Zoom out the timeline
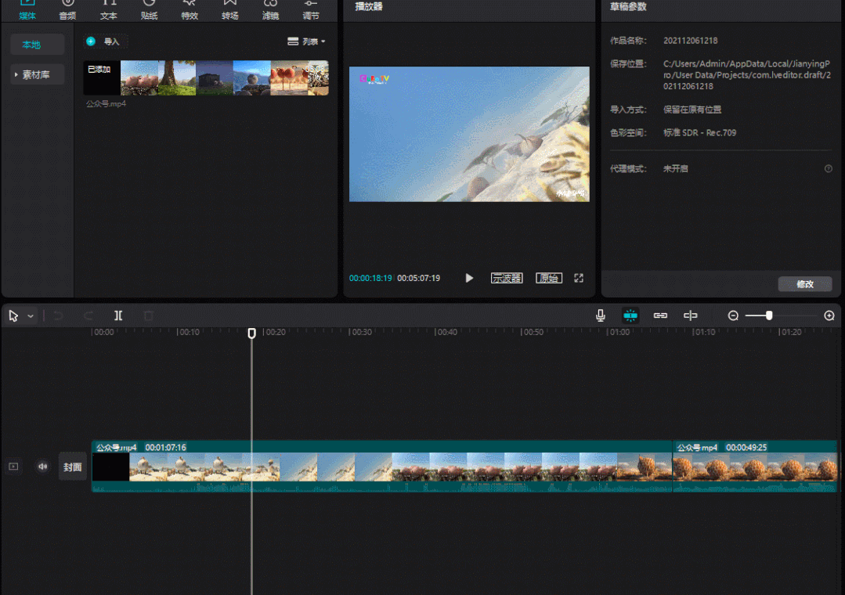This screenshot has height=595, width=845. coord(733,316)
